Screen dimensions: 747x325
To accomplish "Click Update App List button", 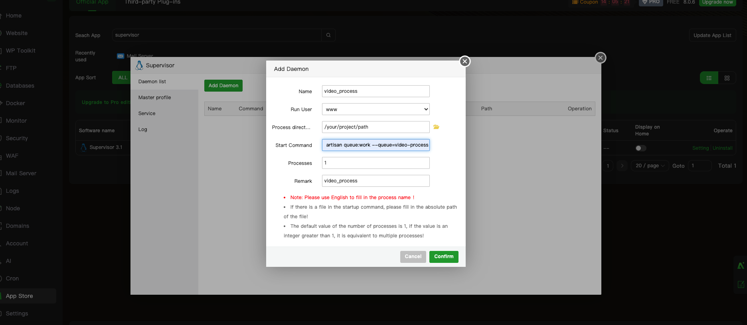I will [x=712, y=35].
